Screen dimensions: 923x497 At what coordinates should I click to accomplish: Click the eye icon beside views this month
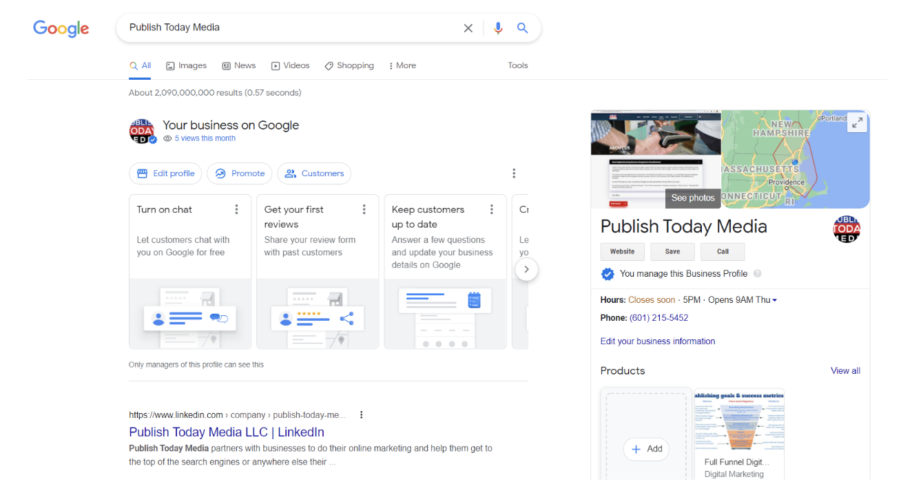tap(167, 138)
